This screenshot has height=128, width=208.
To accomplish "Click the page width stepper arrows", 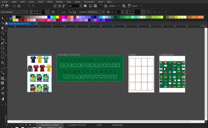I will pyautogui.click(x=47, y=11).
